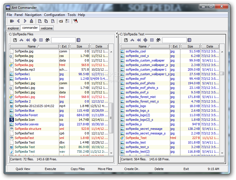Sort left panel by Size column
This screenshot has height=180, width=236.
tap(79, 46)
